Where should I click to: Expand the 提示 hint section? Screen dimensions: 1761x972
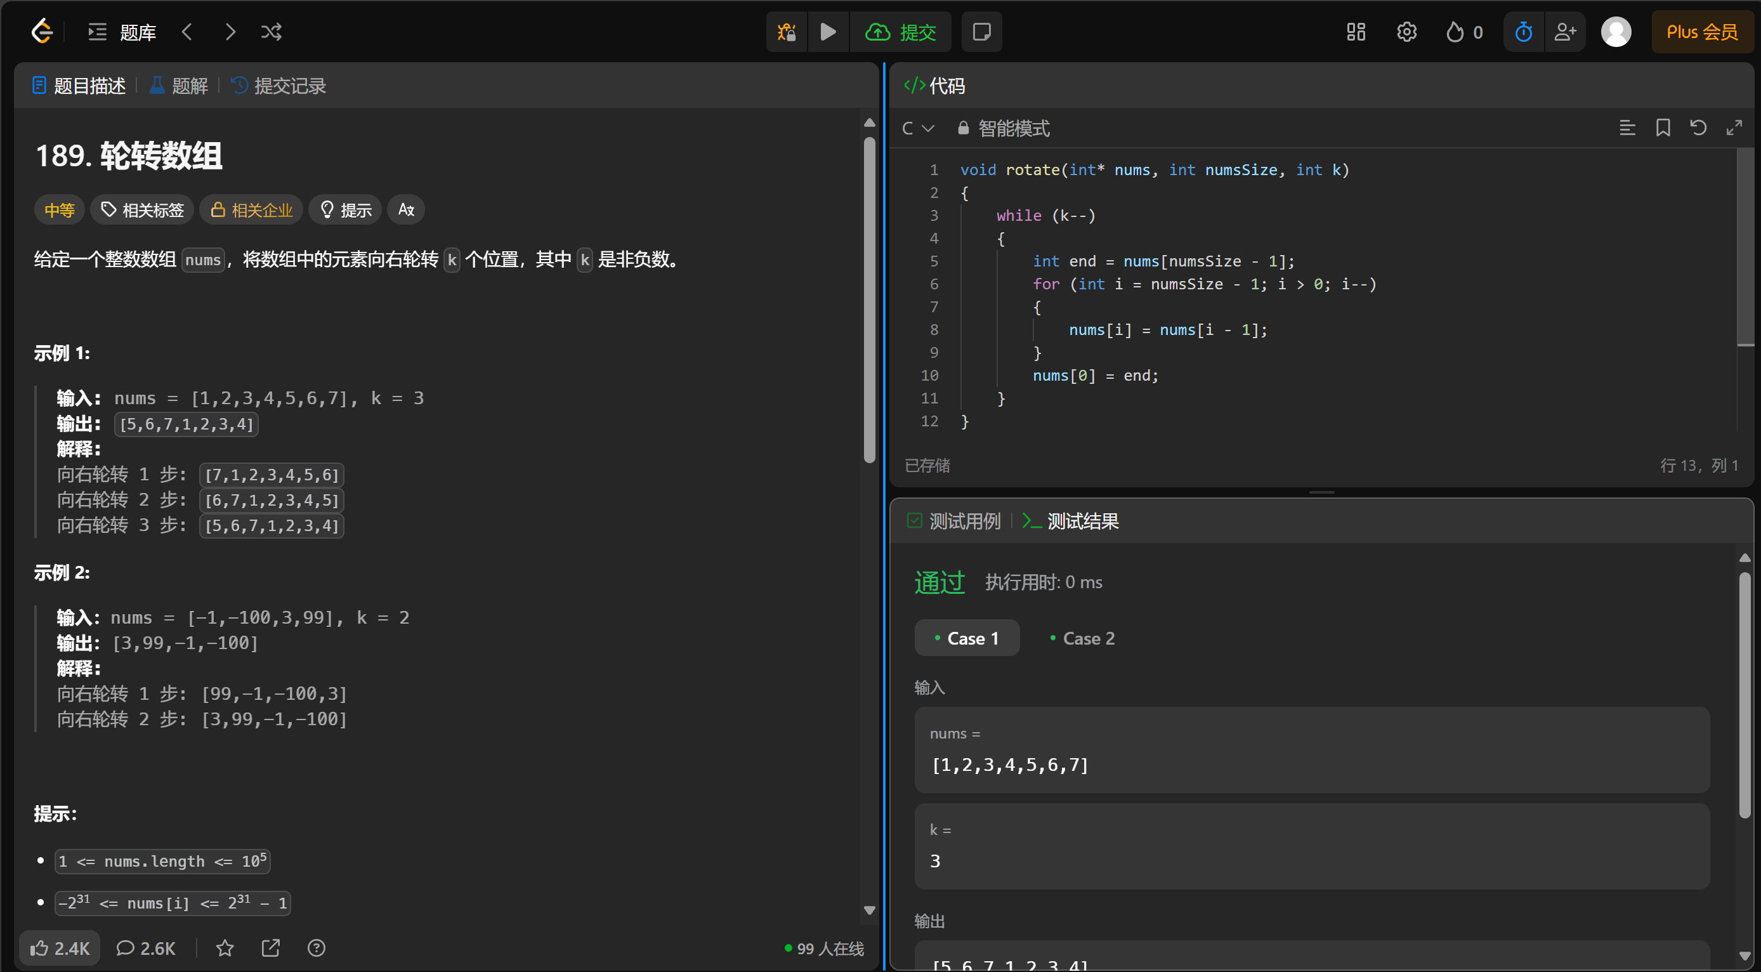345,210
